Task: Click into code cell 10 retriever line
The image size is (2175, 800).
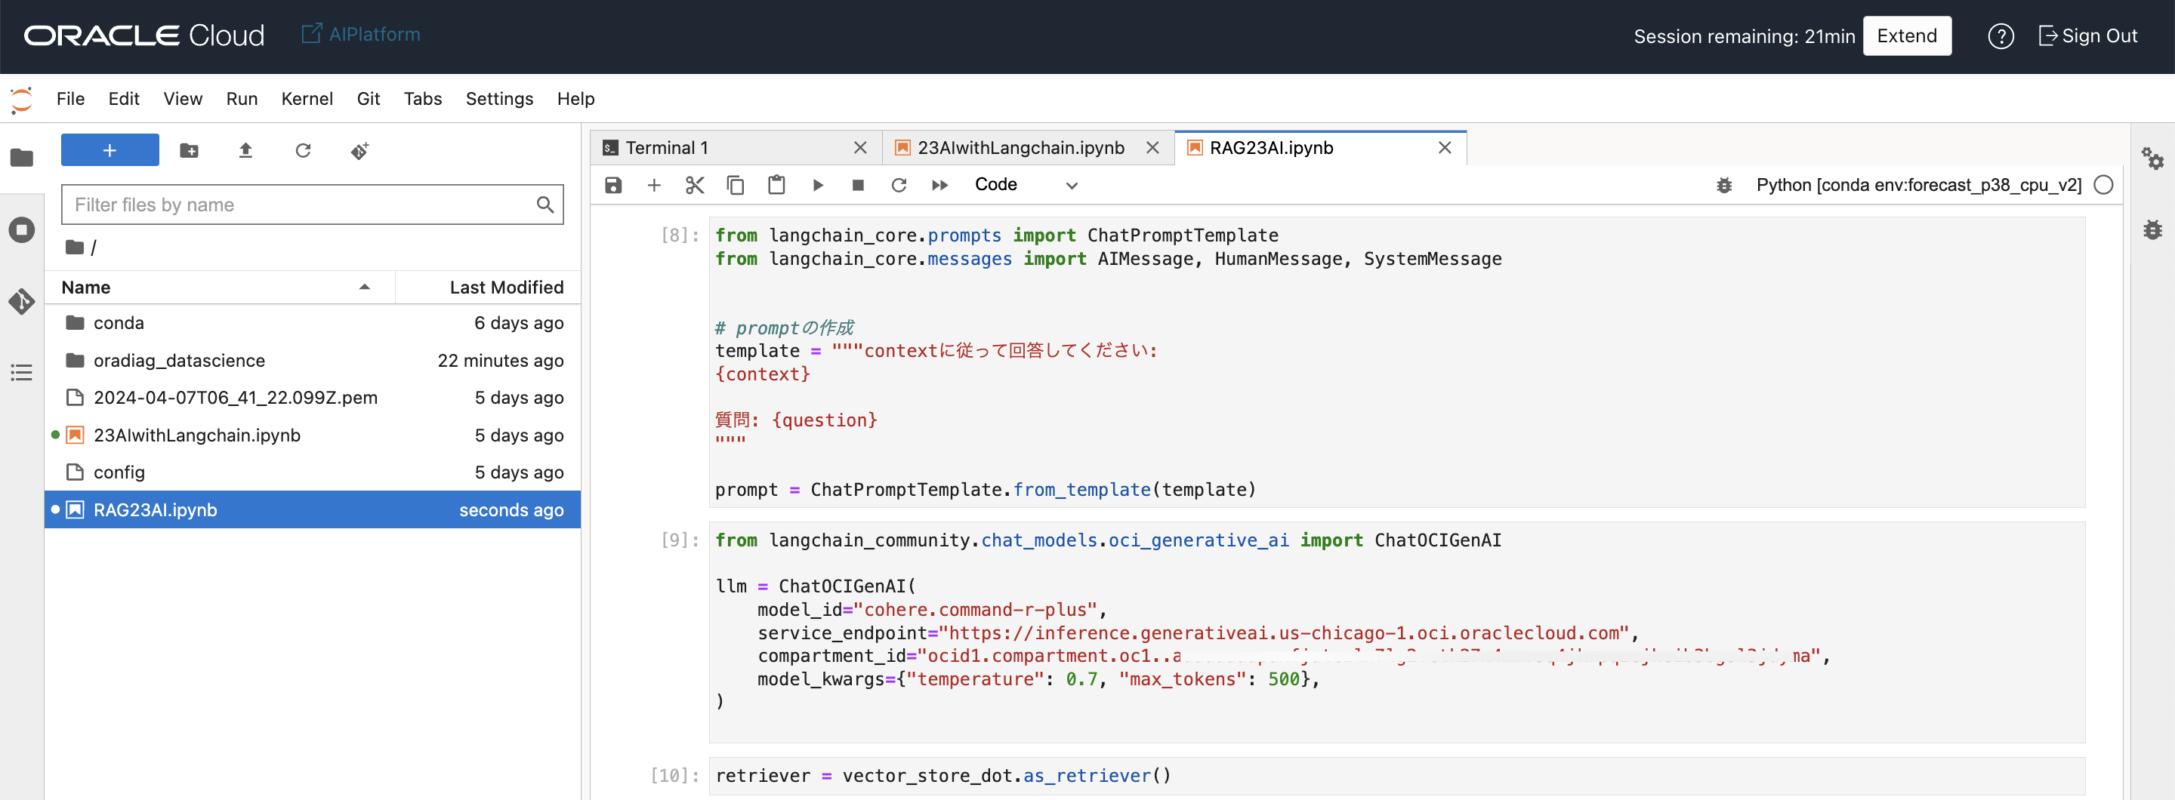Action: pyautogui.click(x=1397, y=777)
